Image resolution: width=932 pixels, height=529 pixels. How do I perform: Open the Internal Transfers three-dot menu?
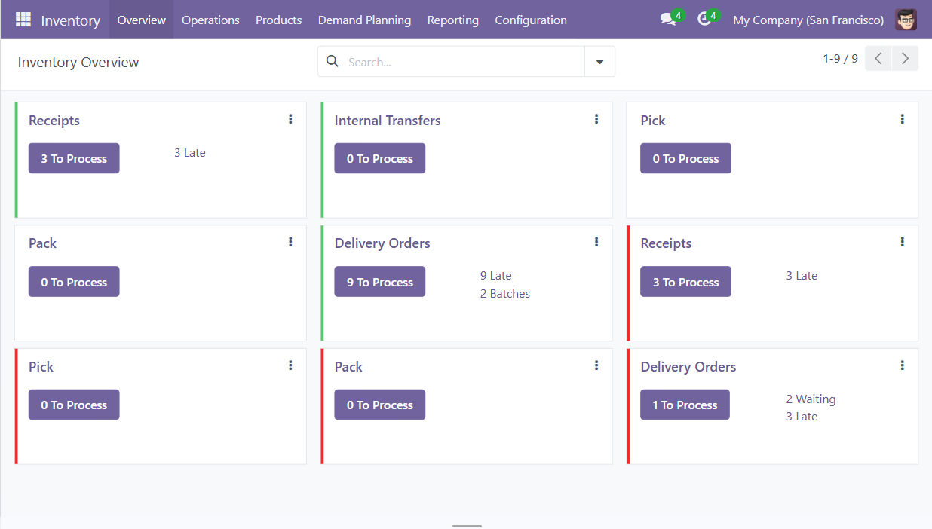tap(596, 118)
